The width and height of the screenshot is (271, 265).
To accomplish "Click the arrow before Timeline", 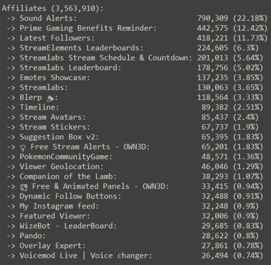I will pos(11,107).
